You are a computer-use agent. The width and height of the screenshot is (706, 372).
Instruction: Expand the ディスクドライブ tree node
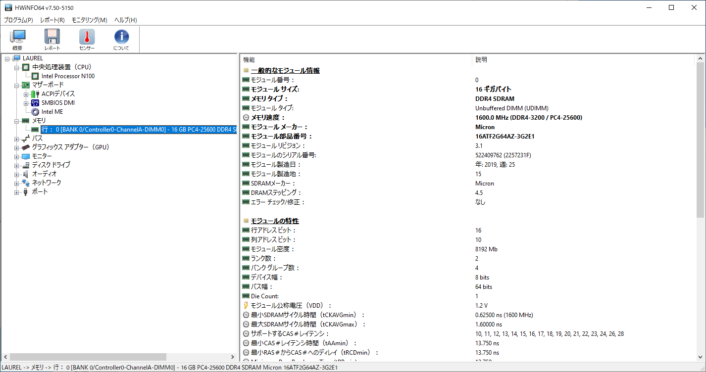[x=17, y=165]
